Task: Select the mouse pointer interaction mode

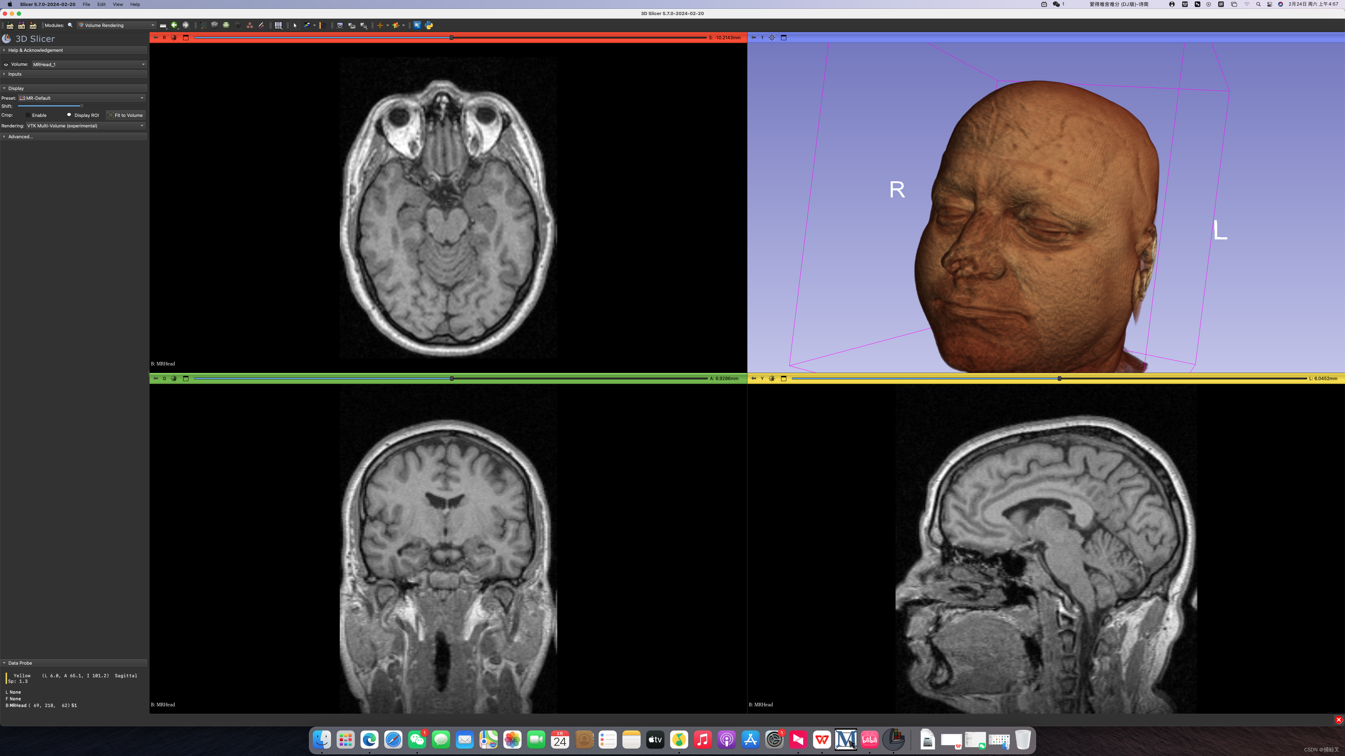Action: 295,25
